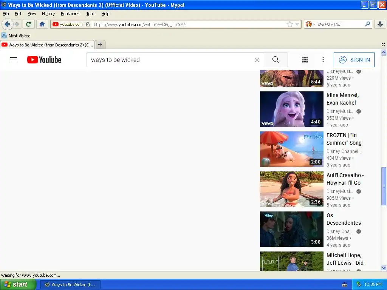
Task: Open the History menu
Action: [48, 14]
